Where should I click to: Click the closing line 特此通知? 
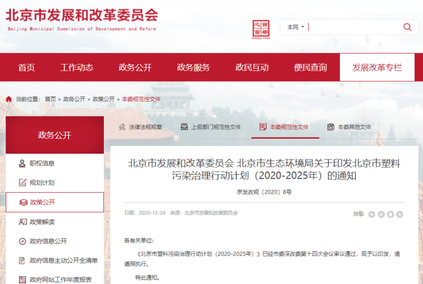[148, 278]
